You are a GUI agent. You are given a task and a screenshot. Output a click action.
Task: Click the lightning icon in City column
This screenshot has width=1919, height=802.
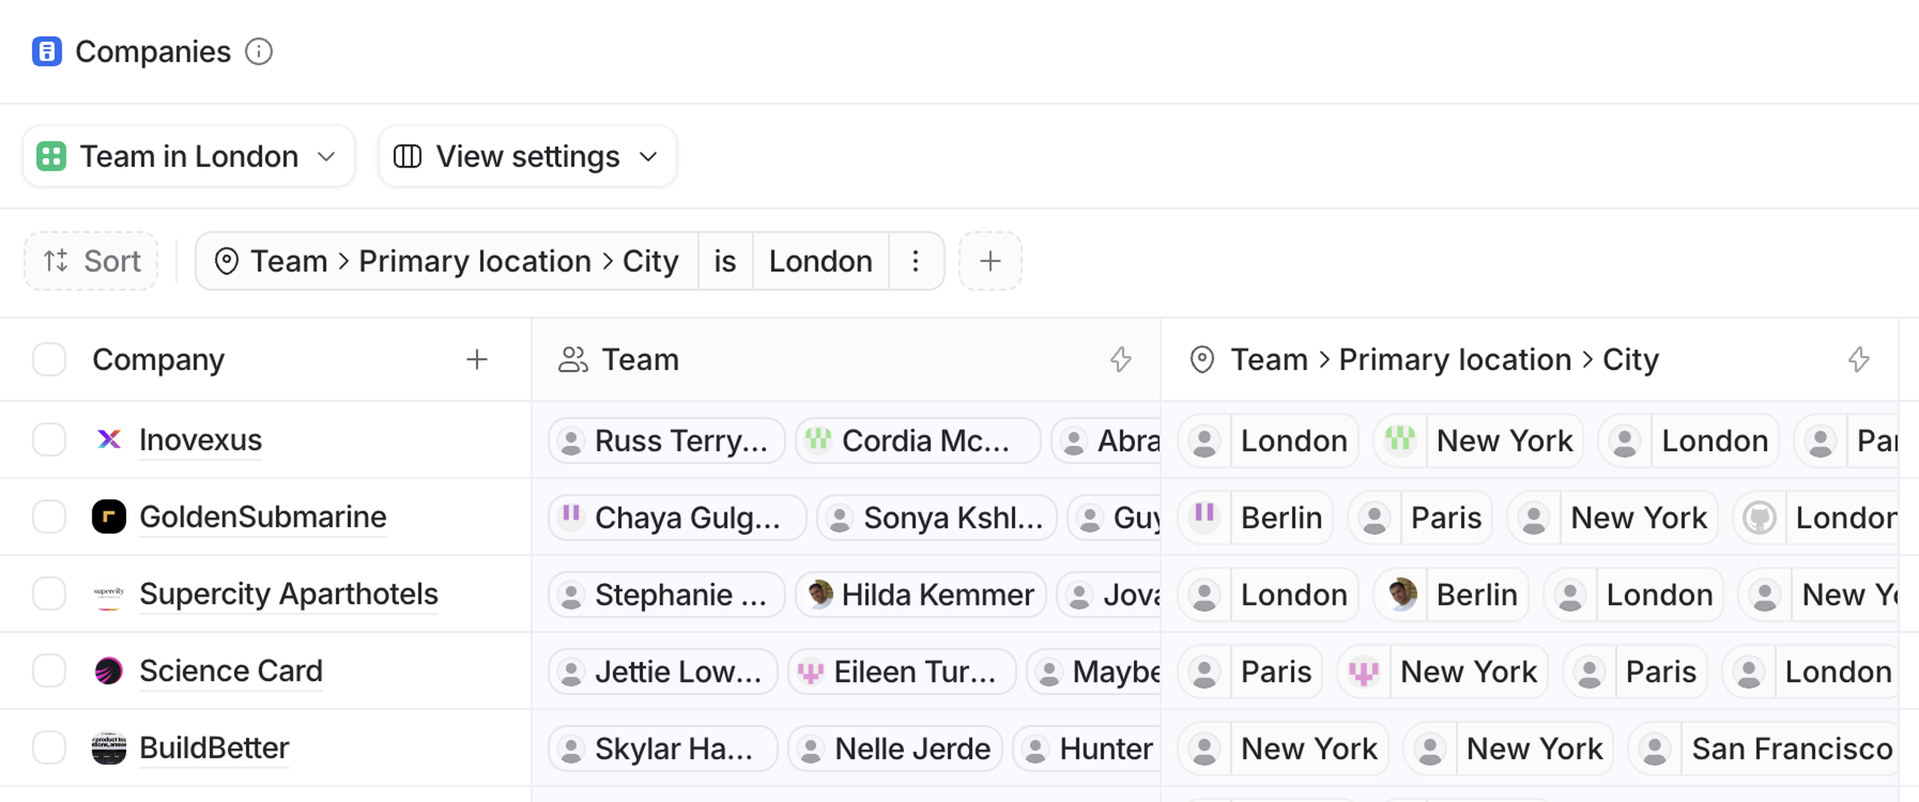[x=1859, y=360]
